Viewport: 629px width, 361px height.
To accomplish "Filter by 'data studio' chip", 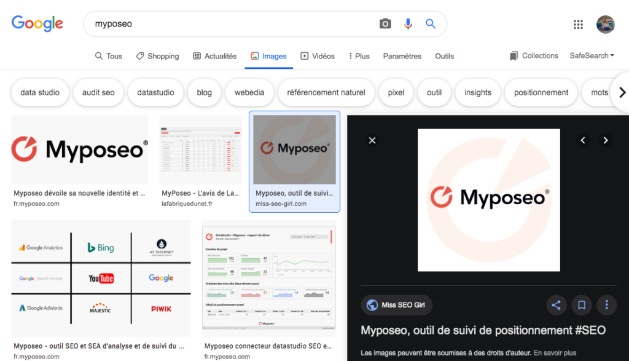I will click(x=40, y=92).
